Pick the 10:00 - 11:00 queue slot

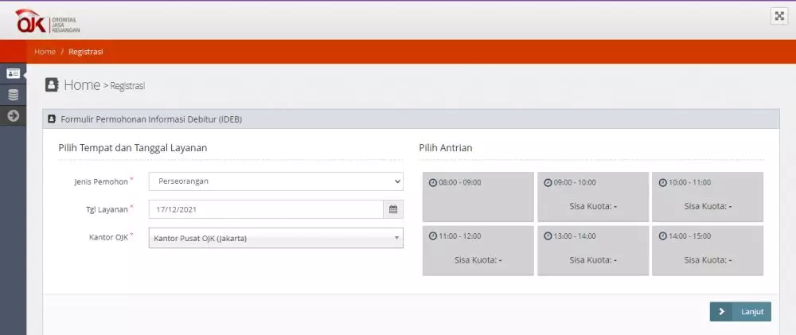pyautogui.click(x=707, y=197)
